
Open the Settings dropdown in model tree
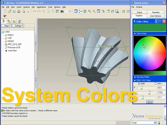pyautogui.click(x=18, y=26)
